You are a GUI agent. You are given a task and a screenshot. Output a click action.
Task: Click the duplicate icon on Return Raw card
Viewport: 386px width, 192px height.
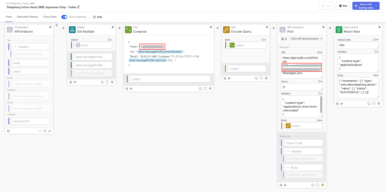pyautogui.click(x=374, y=104)
